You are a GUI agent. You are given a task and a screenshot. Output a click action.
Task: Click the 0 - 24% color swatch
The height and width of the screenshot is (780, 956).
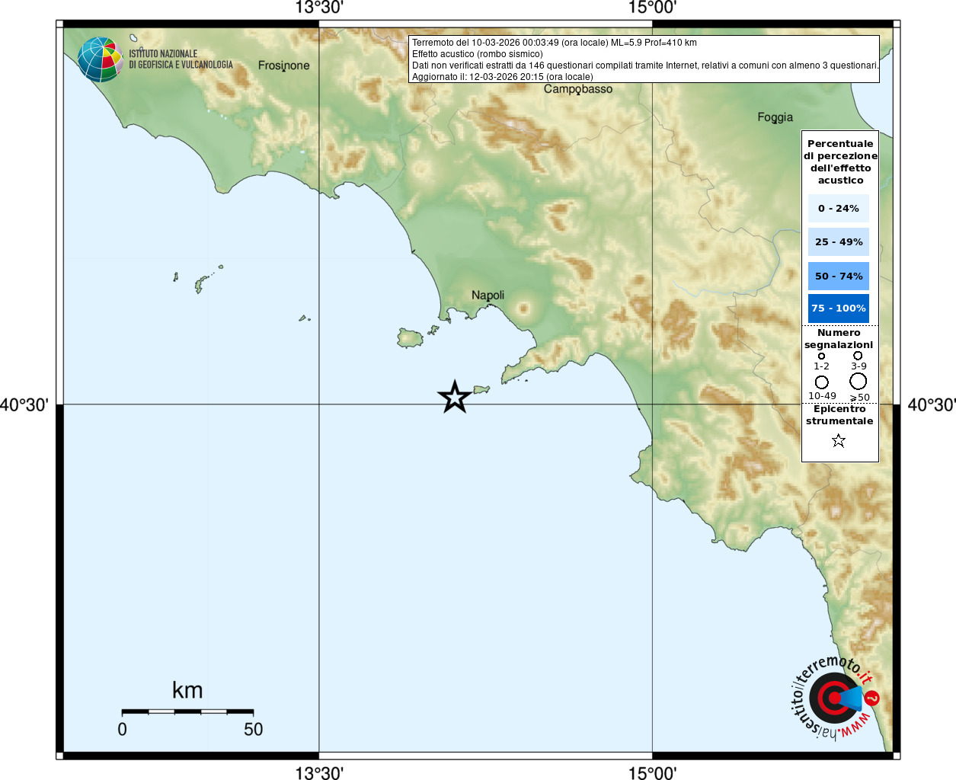pos(839,208)
